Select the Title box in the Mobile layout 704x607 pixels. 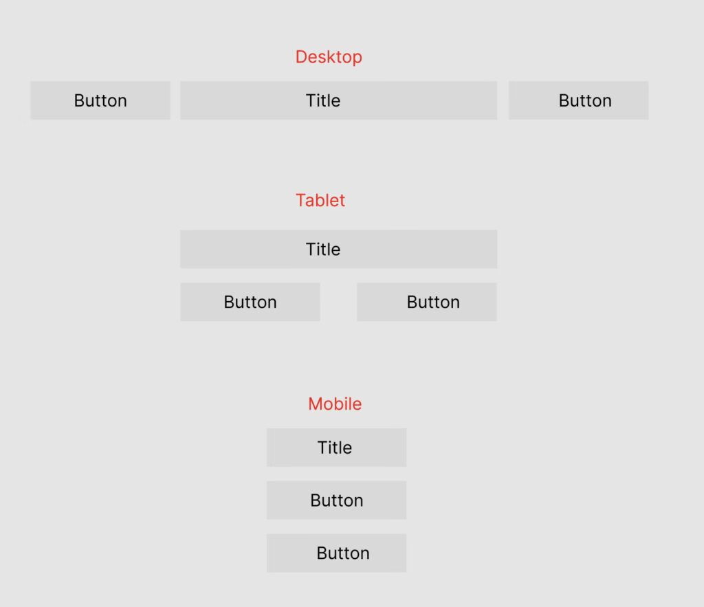pyautogui.click(x=336, y=448)
